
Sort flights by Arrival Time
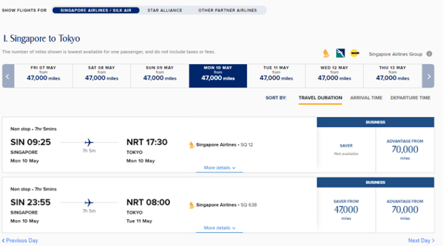pyautogui.click(x=366, y=98)
